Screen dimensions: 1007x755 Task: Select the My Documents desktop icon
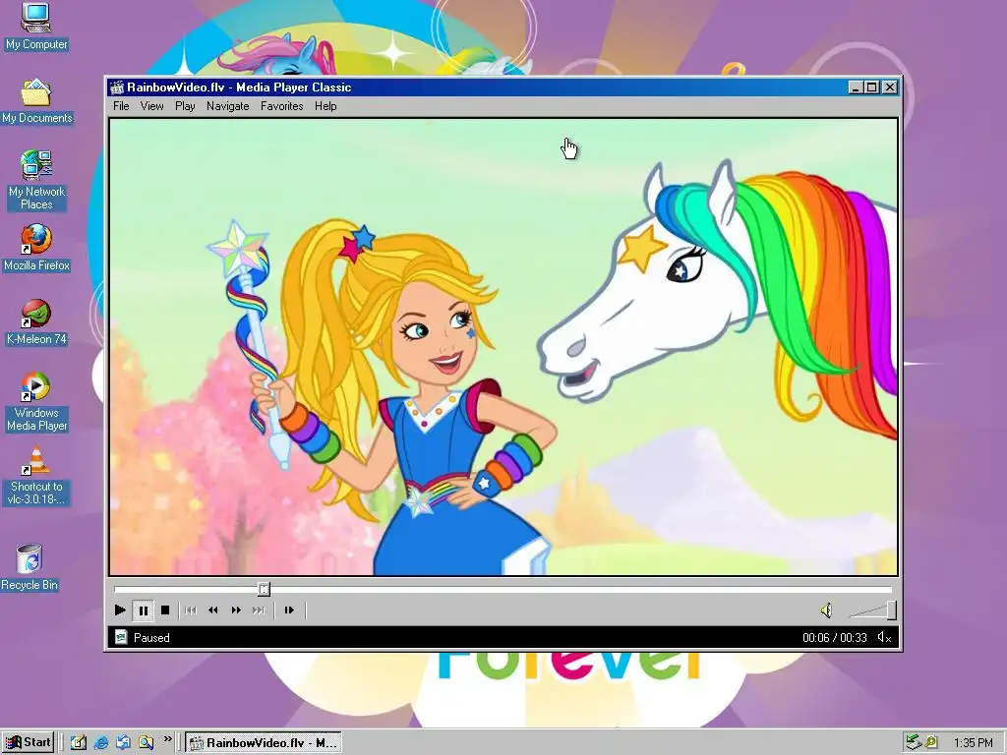[36, 101]
